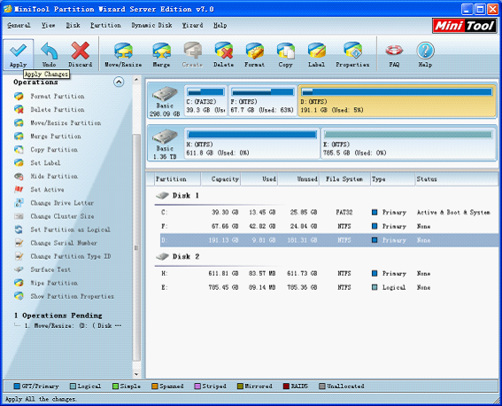Click the Change Serial Number icon
Screen dimensions: 502x406
click(19, 243)
